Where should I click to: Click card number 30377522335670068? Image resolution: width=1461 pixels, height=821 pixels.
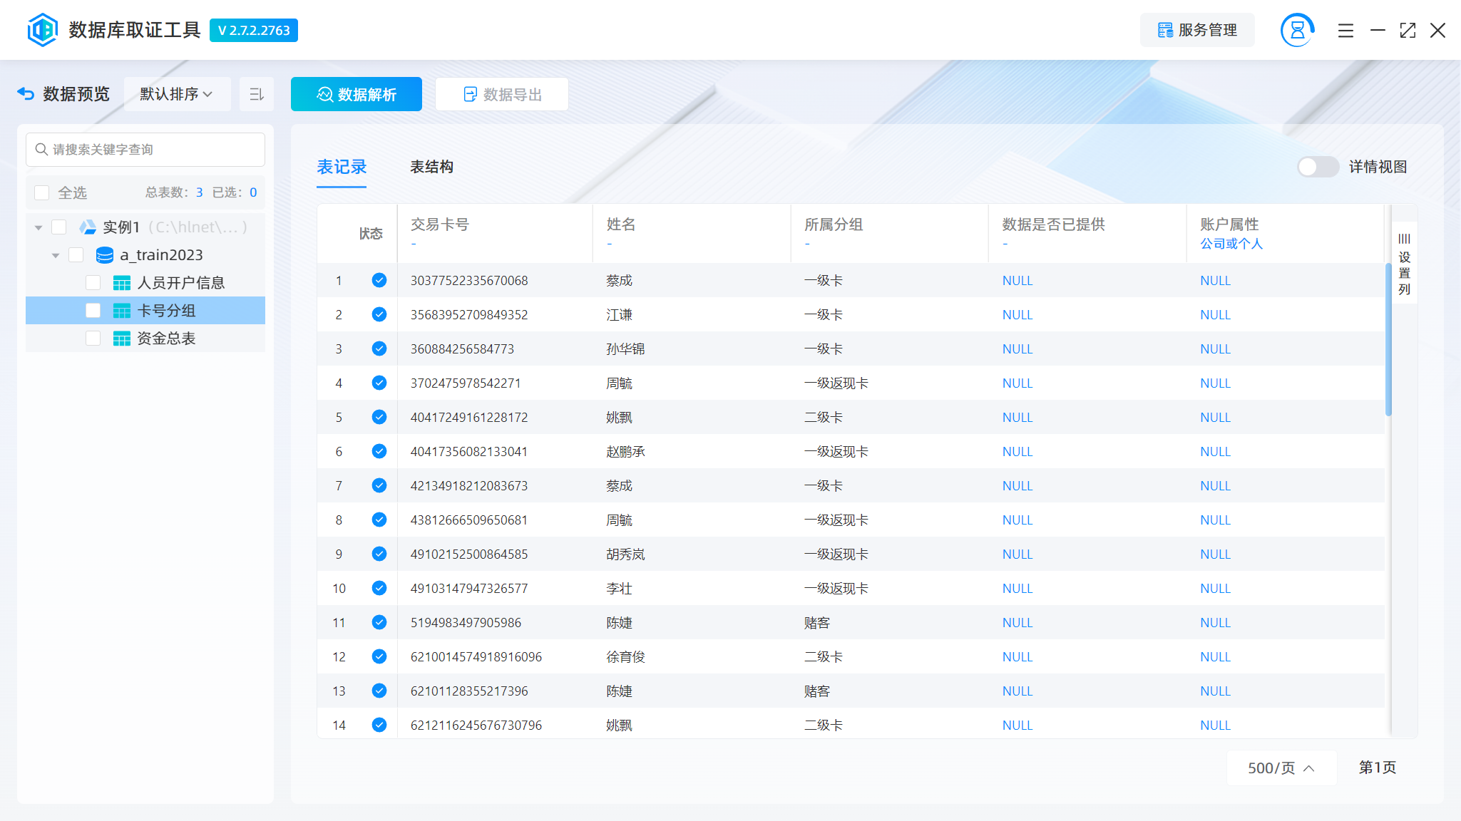click(x=469, y=280)
